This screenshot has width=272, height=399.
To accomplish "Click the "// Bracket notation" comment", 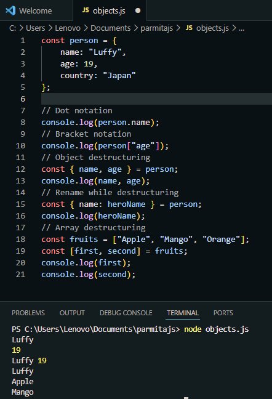I will [x=86, y=134].
